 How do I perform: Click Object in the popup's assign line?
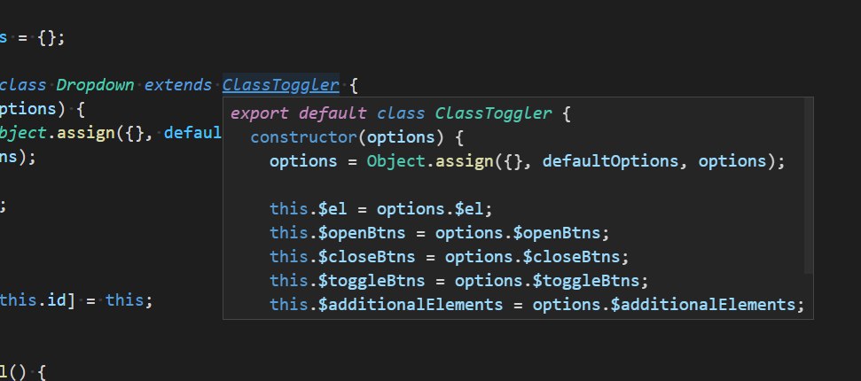[x=395, y=161]
